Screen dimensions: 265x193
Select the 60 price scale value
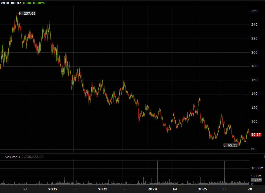[253, 149]
